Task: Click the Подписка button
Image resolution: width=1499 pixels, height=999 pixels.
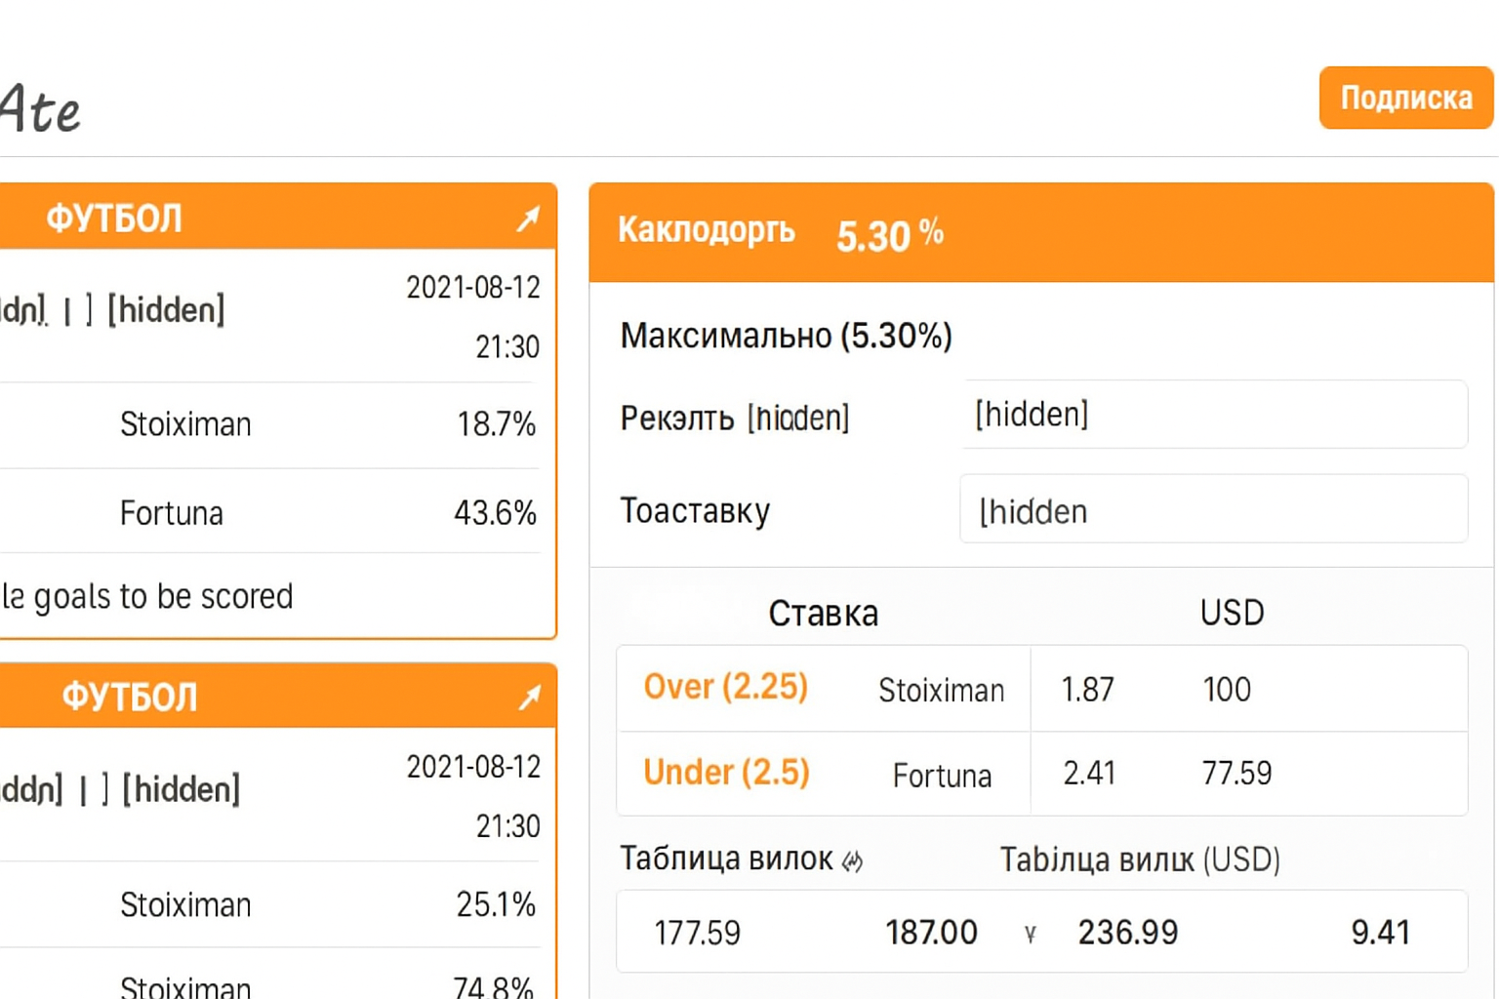Action: 1405,98
